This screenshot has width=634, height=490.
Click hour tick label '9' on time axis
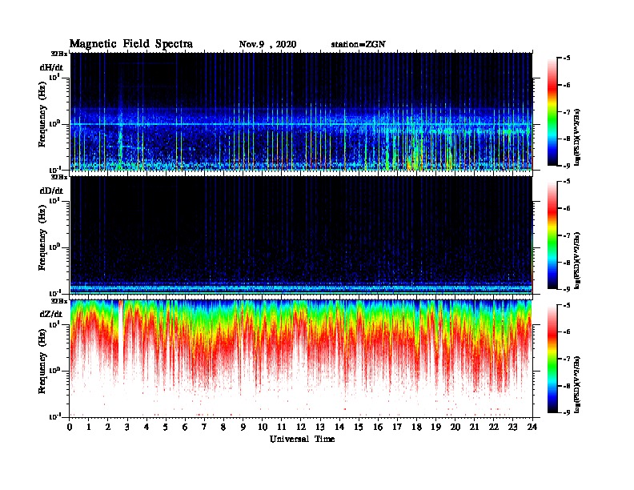click(243, 427)
